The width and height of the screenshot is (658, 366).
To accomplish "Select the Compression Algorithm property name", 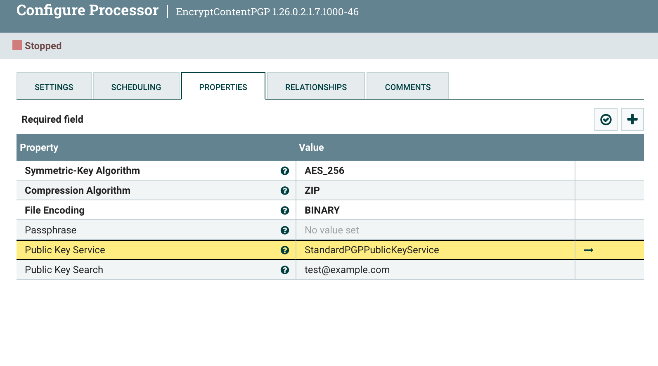I will tap(78, 190).
